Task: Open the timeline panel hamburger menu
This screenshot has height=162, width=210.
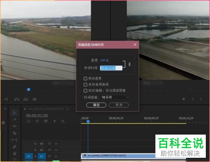Action: click(68, 109)
